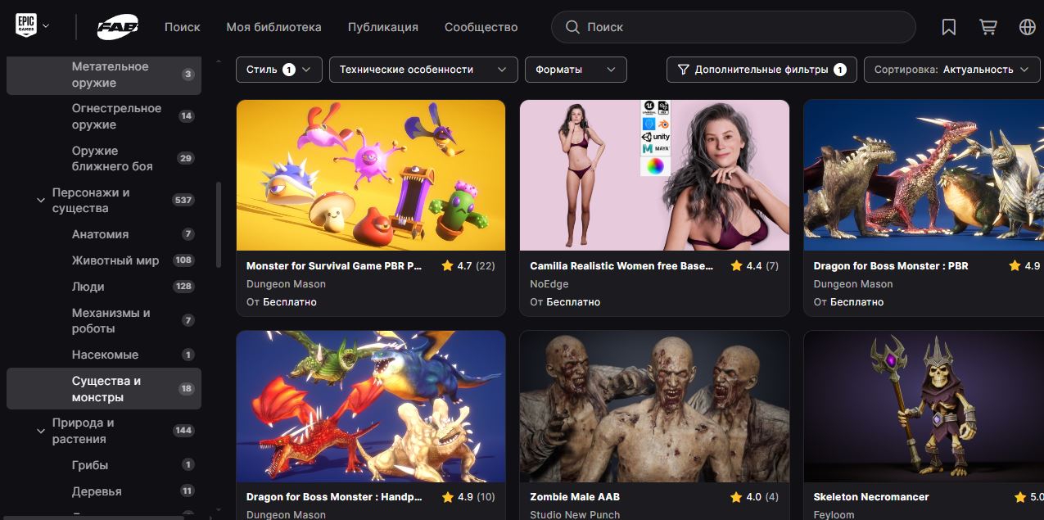Expand the Epic Games dropdown chevron
This screenshot has height=520, width=1044.
coord(46,26)
